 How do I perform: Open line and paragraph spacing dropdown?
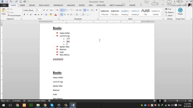(x=78, y=15)
